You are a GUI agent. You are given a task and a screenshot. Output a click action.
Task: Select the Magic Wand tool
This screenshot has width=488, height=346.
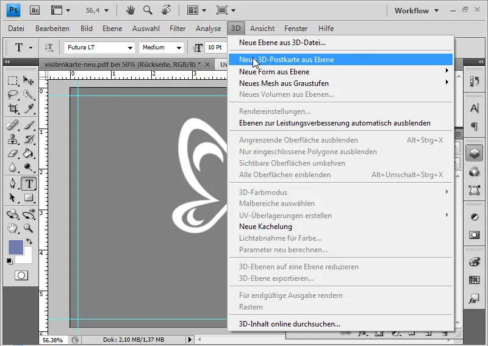tap(28, 94)
